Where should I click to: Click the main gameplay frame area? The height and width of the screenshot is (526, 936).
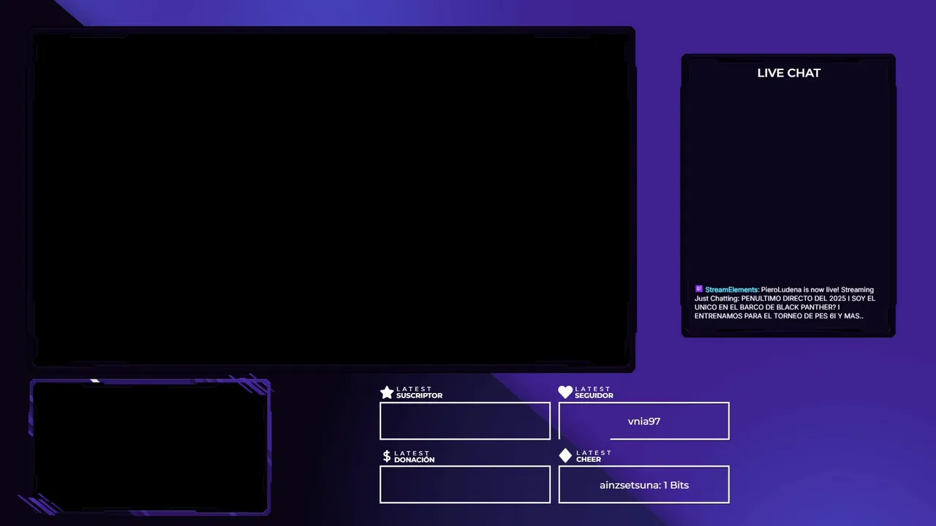[x=333, y=199]
